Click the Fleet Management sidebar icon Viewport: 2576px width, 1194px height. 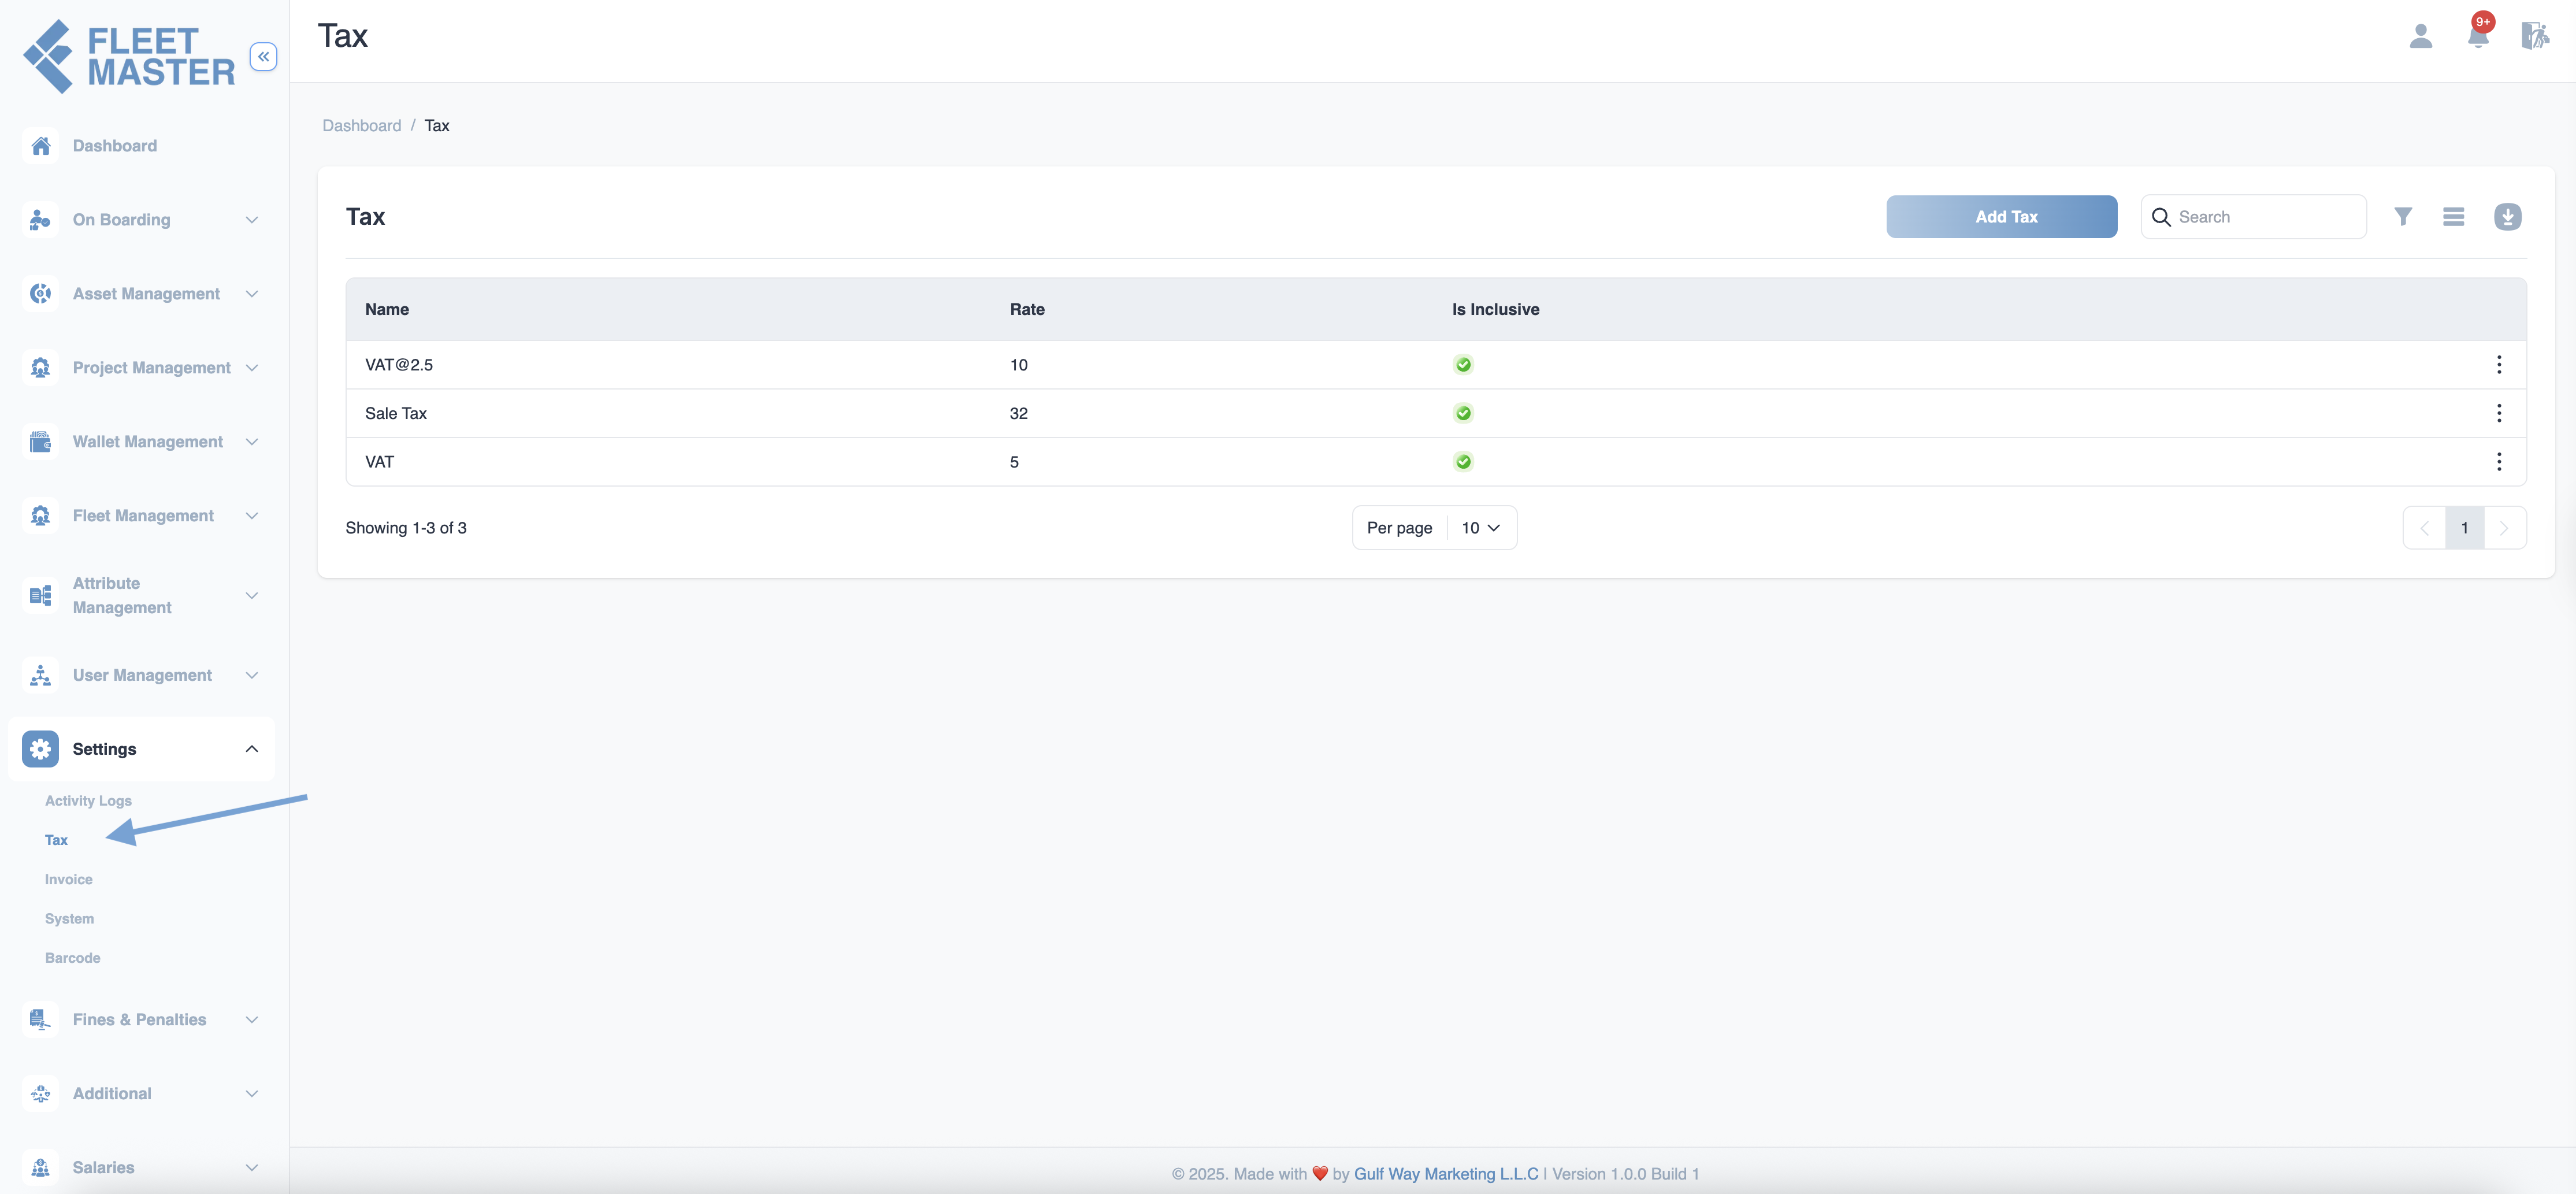point(40,516)
